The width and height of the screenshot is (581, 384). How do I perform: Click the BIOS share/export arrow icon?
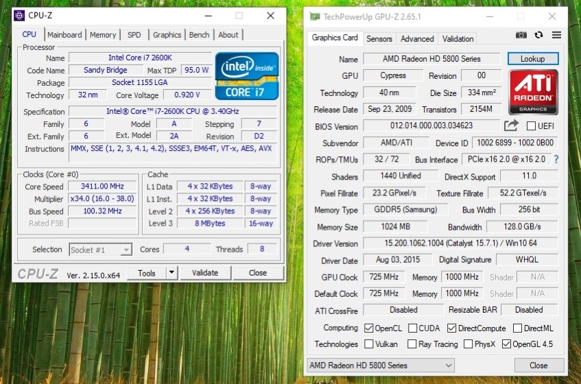point(511,126)
